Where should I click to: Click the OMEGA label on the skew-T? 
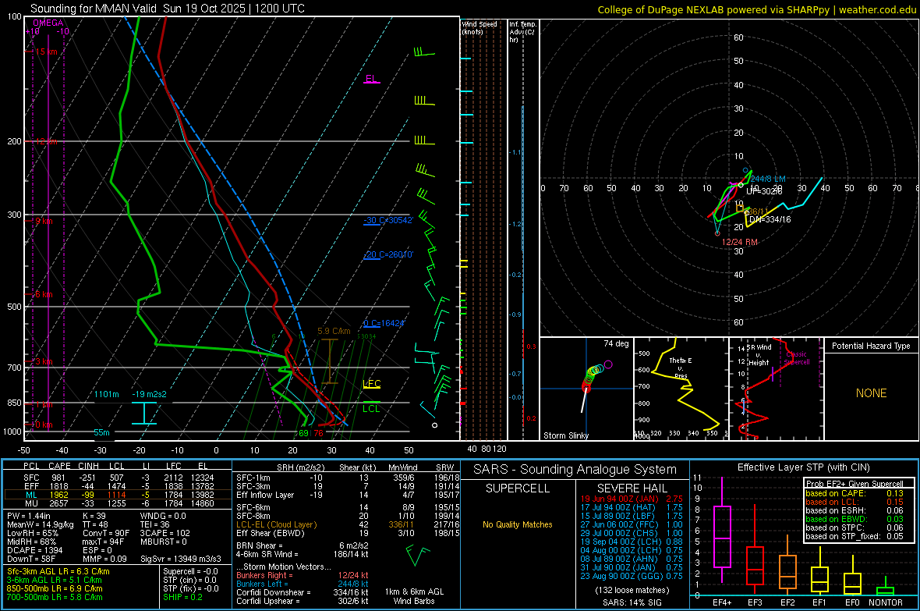point(48,23)
